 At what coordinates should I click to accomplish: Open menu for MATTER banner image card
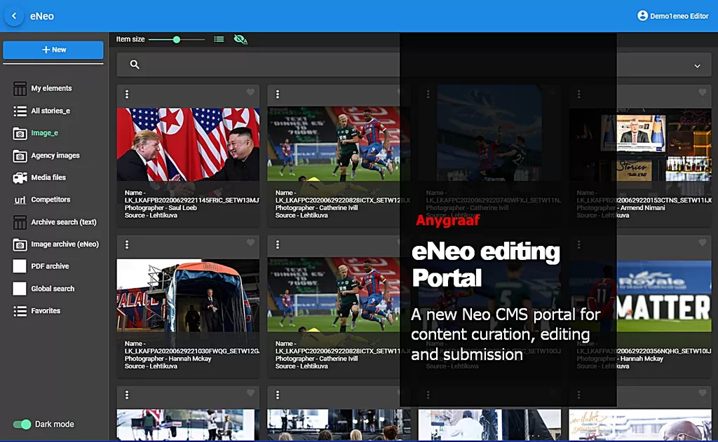pos(578,244)
